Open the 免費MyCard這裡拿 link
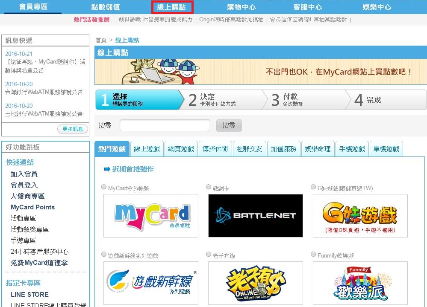This screenshot has width=427, height=307. 39,263
